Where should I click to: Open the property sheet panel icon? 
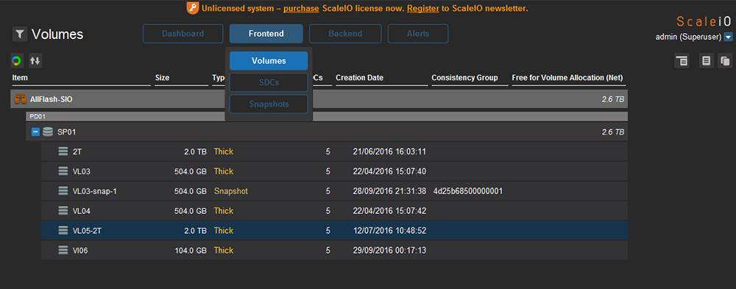682,60
